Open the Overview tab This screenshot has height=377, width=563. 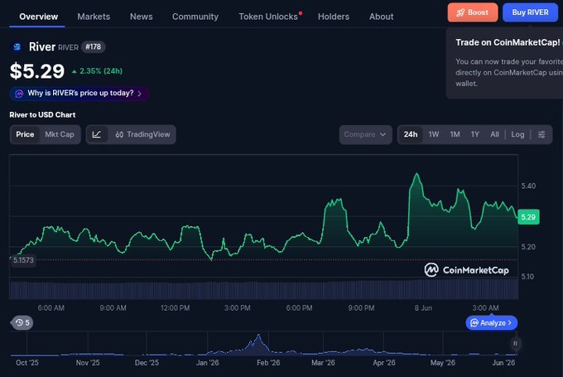pos(38,17)
